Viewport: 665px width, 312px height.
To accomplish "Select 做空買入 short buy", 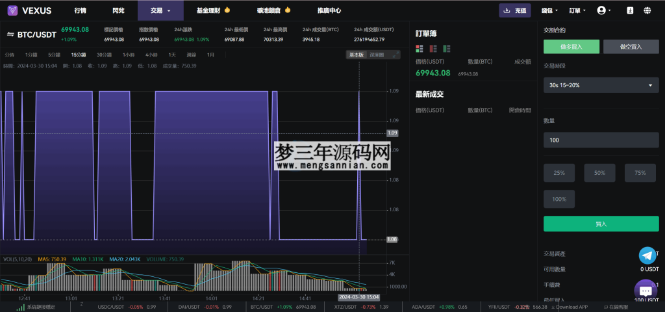I will pyautogui.click(x=631, y=47).
